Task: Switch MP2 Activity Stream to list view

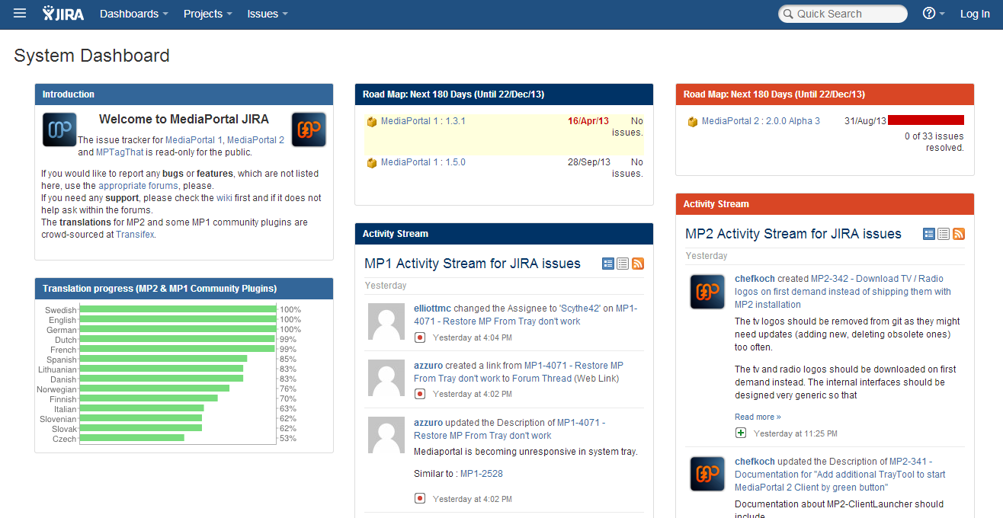Action: click(944, 234)
